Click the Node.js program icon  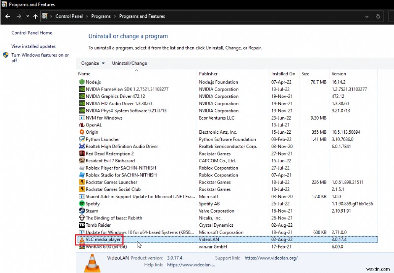pyautogui.click(x=82, y=82)
